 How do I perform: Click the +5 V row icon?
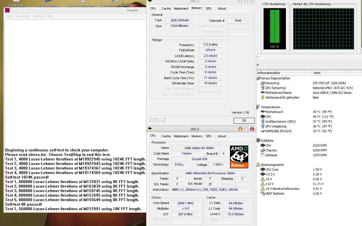(263, 179)
